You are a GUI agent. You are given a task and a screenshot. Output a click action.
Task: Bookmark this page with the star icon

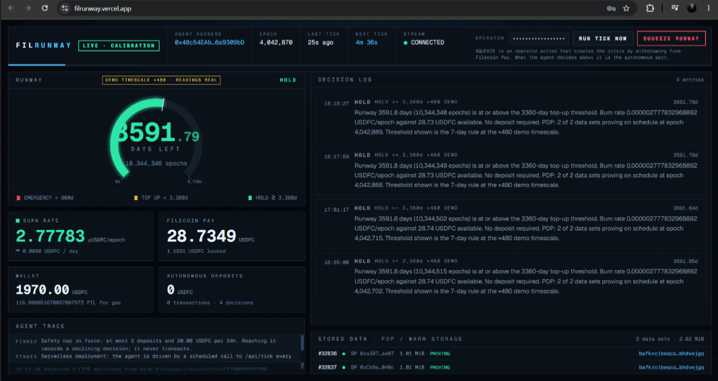[x=626, y=8]
